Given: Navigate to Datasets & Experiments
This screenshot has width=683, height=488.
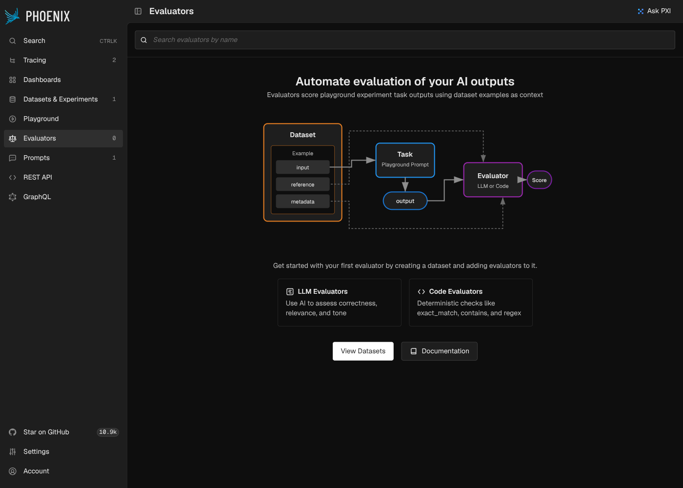Looking at the screenshot, I should (63, 100).
